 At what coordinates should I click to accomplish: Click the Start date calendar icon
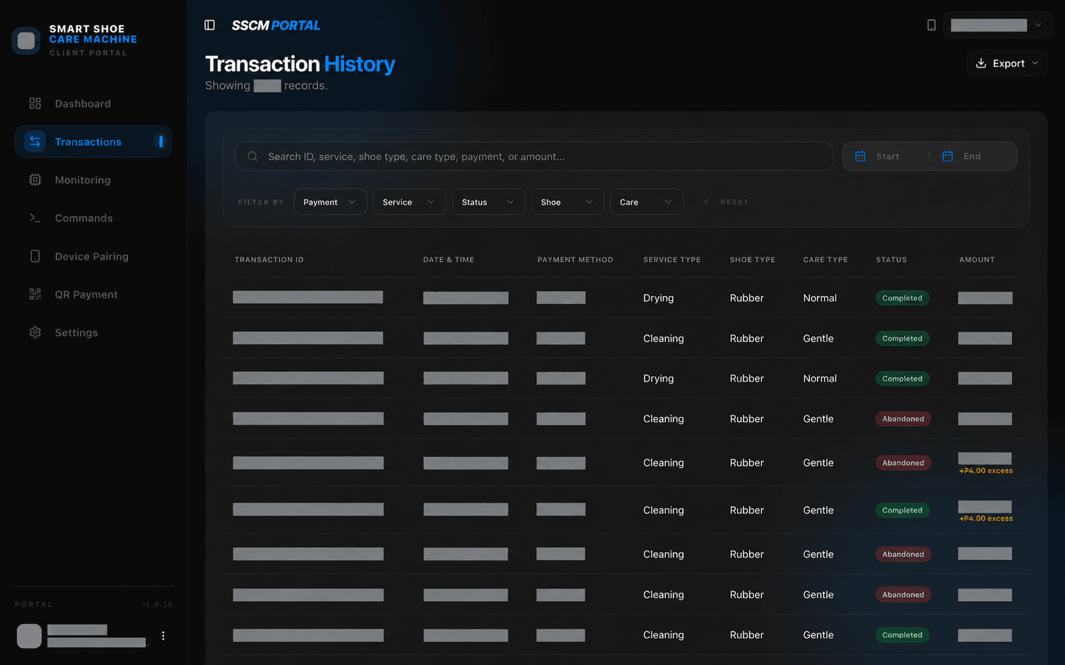coord(860,156)
